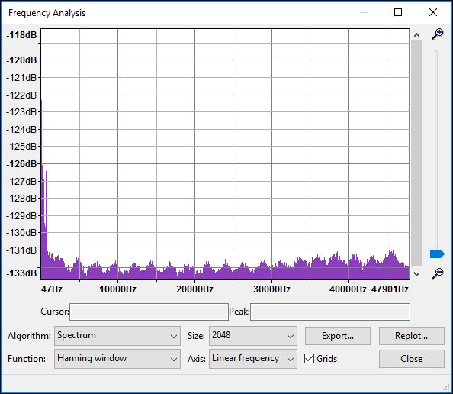453x394 pixels.
Task: Click the spectrum peak near 47Hz
Action: 41,102
